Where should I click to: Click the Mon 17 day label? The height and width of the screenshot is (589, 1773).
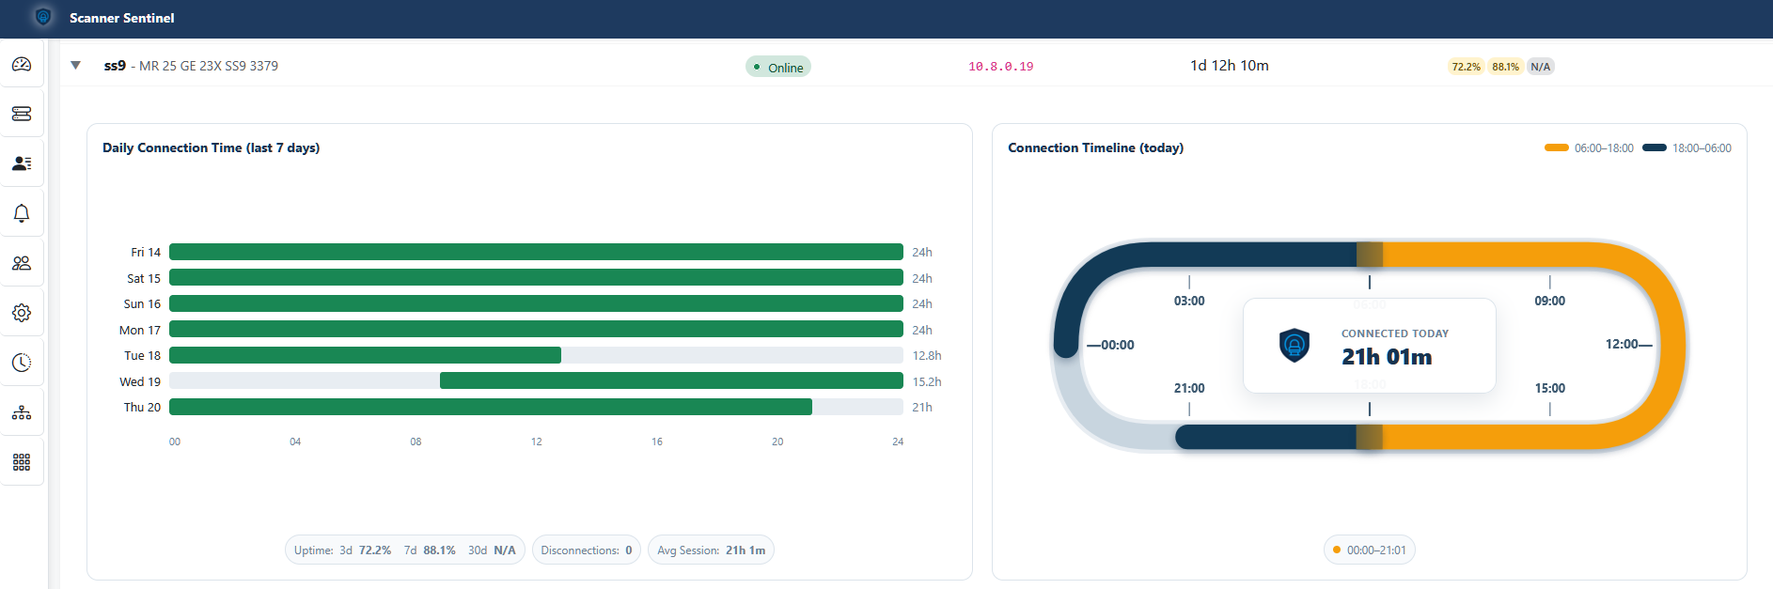140,330
